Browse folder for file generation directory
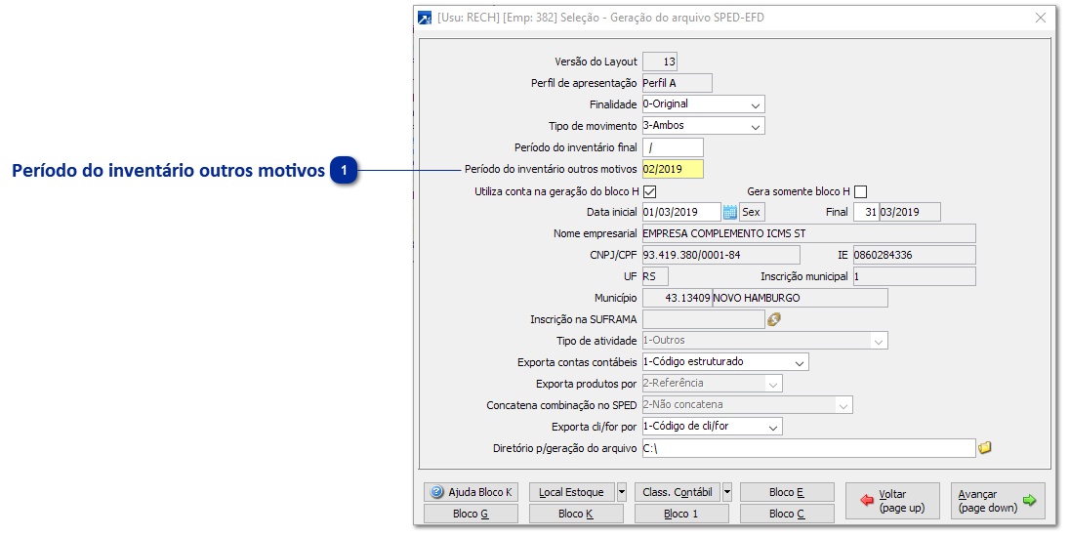Screen dimensions: 1069x536 (x=984, y=448)
